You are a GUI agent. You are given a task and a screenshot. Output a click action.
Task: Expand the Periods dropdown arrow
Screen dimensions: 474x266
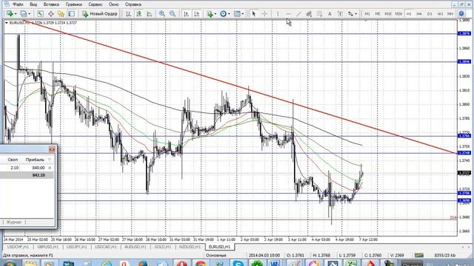click(229, 14)
